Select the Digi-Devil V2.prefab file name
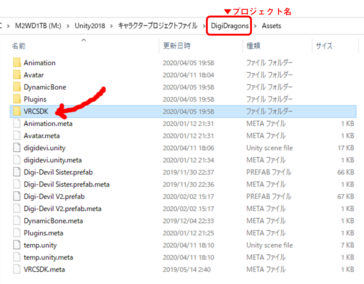This screenshot has width=364, height=284. (54, 197)
